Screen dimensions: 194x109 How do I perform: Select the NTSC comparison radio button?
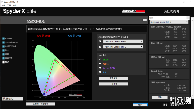pyautogui.click(x=100, y=64)
